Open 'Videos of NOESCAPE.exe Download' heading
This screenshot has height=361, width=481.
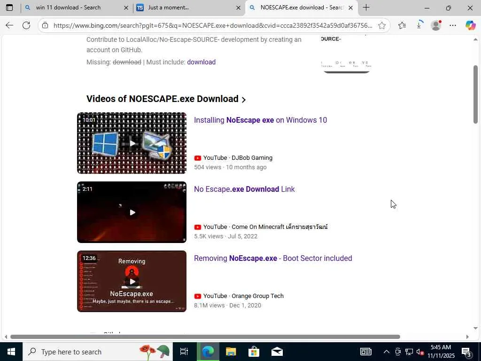[162, 99]
